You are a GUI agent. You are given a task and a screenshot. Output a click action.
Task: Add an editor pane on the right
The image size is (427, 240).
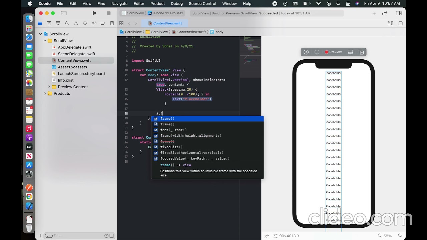point(401,23)
